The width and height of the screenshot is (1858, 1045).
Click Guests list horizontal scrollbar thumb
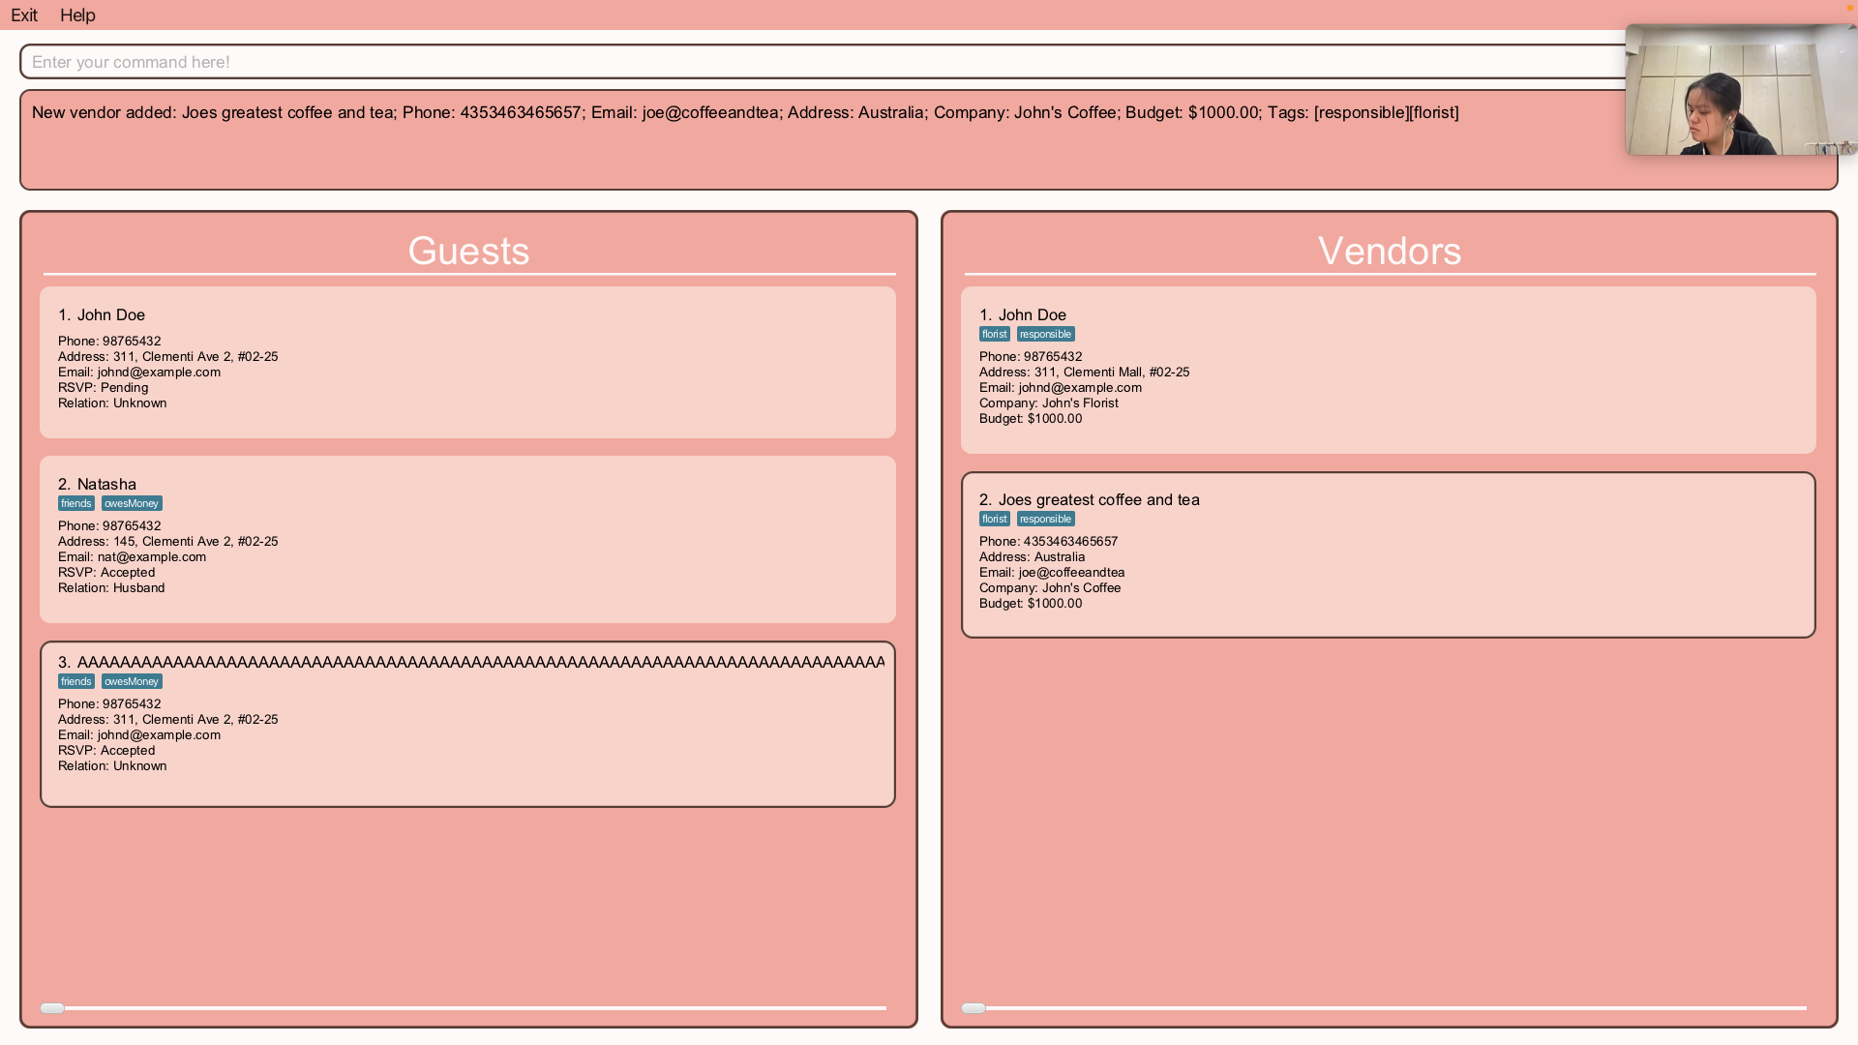[52, 1008]
